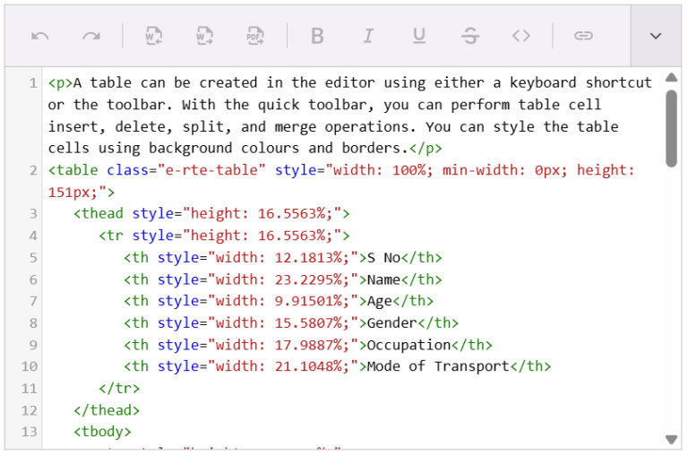
Task: Click the Undo arrow icon
Action: coord(40,36)
